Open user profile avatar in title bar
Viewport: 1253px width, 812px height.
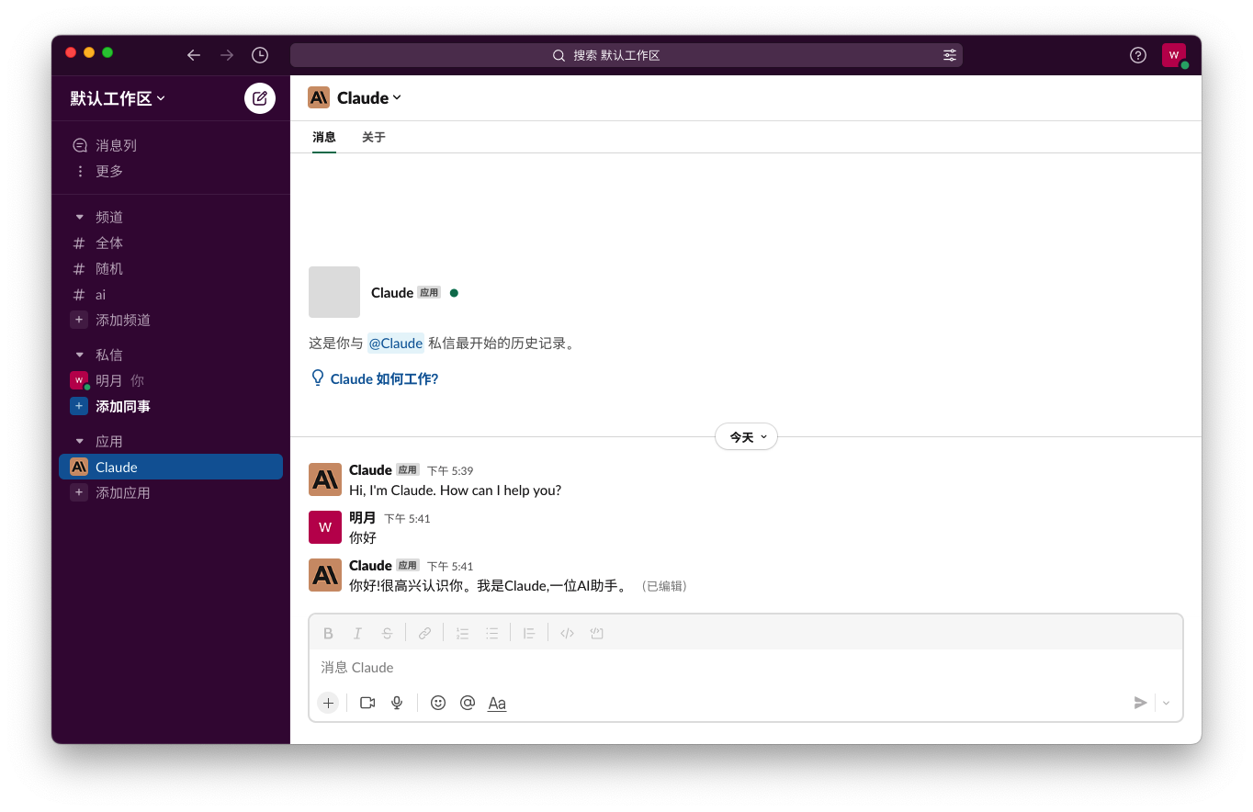pyautogui.click(x=1174, y=55)
